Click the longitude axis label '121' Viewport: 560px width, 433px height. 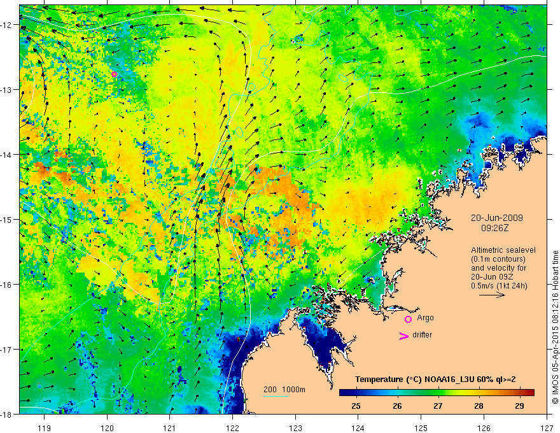coord(169,428)
